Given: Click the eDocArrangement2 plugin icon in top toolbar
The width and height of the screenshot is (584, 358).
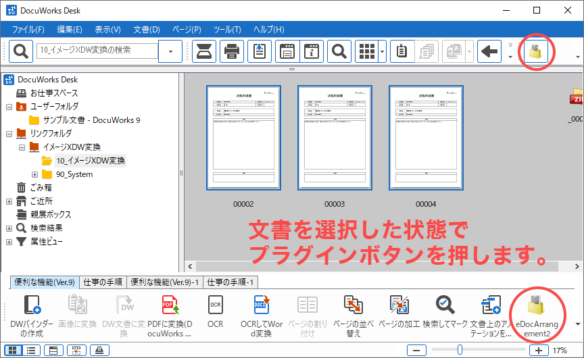Looking at the screenshot, I should (x=536, y=51).
